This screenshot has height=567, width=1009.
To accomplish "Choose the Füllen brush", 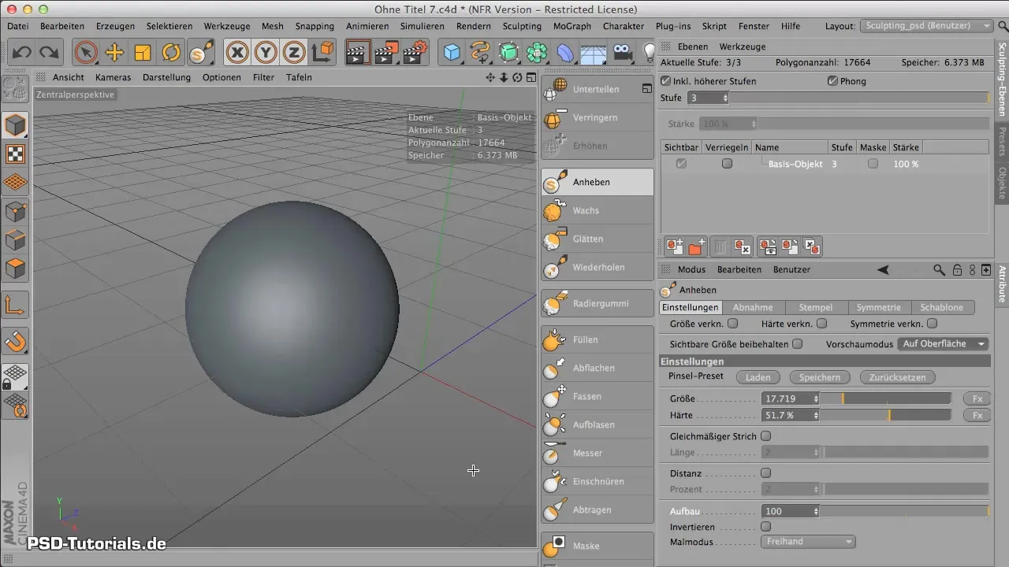I will tap(597, 339).
